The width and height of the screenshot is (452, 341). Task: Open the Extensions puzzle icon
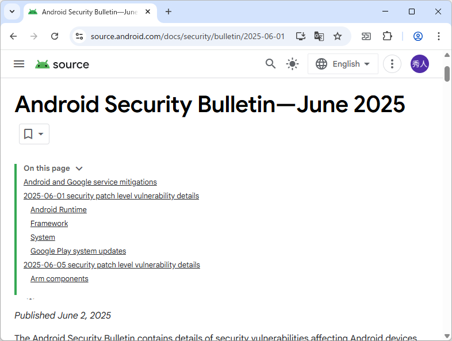pyautogui.click(x=387, y=36)
